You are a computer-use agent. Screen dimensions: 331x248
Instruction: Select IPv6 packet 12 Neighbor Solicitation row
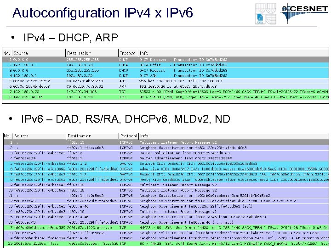pyautogui.click(x=166, y=201)
